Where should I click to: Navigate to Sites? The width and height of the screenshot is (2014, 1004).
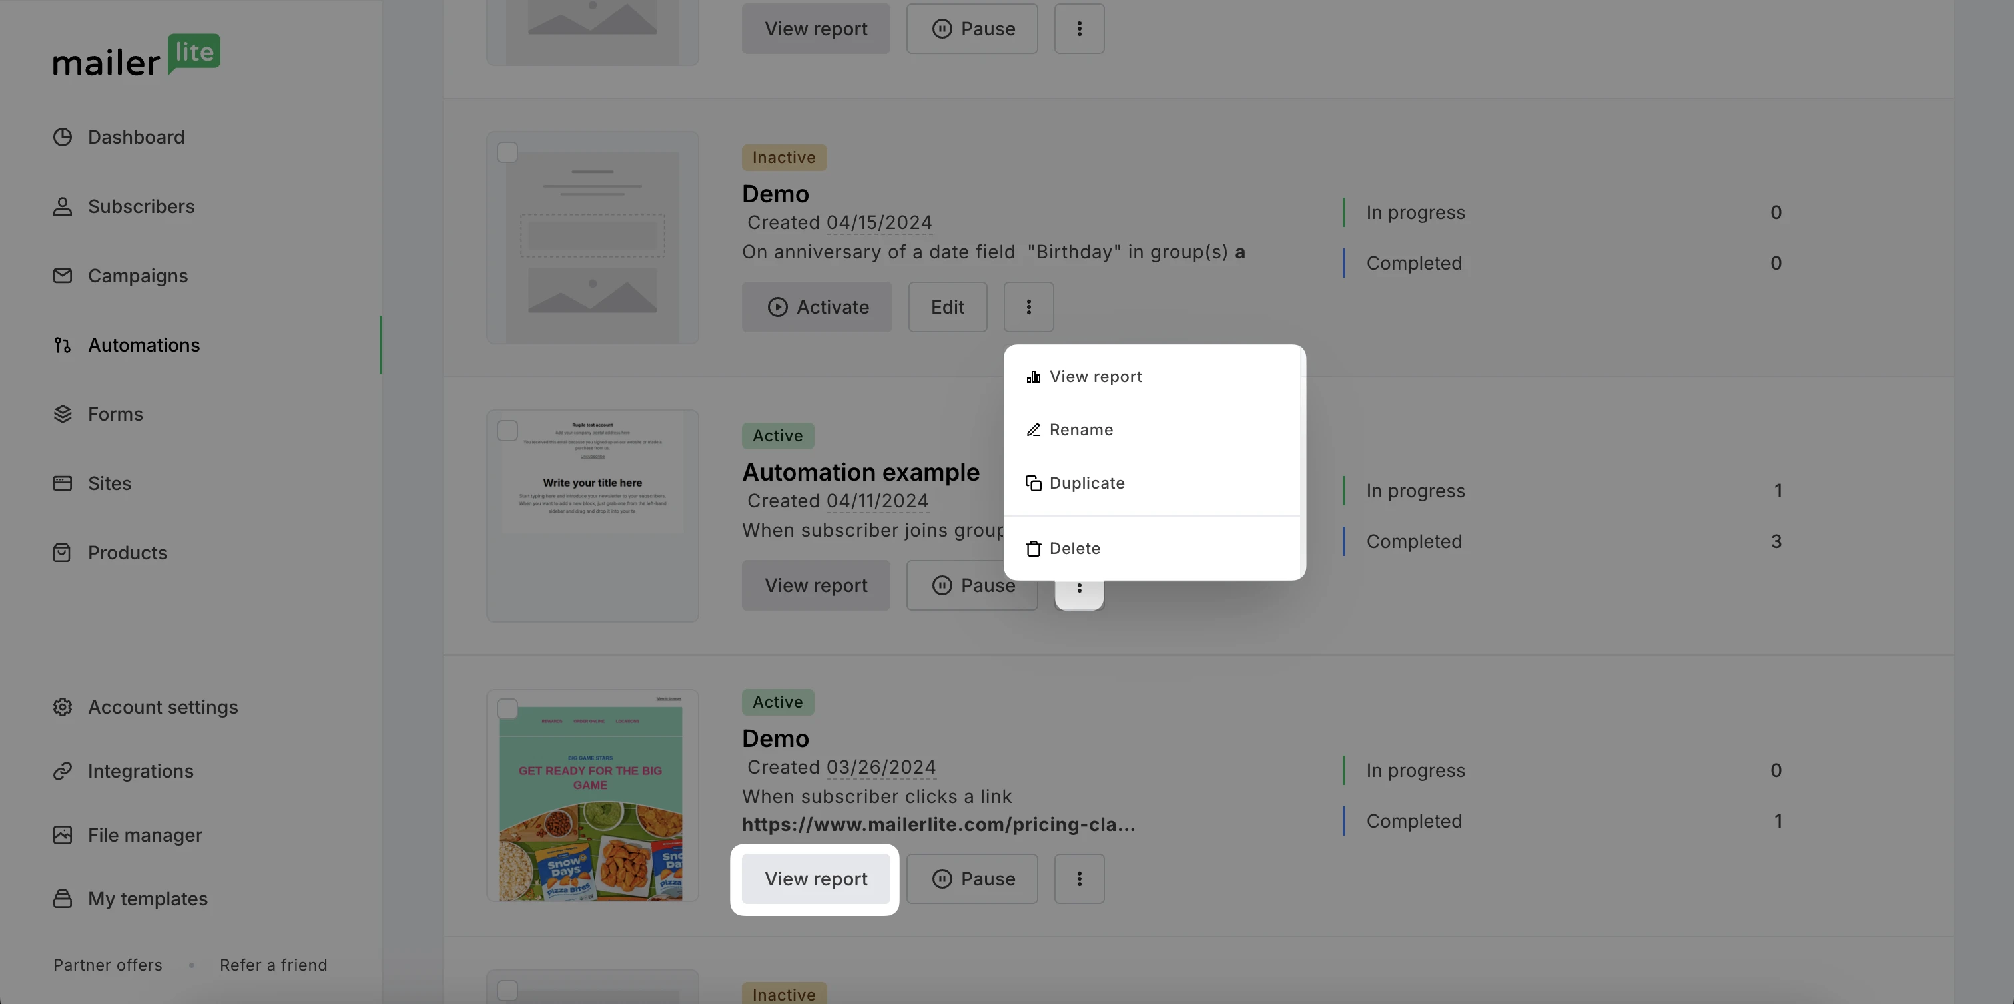(x=93, y=483)
